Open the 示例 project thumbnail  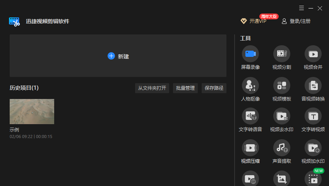(32, 111)
